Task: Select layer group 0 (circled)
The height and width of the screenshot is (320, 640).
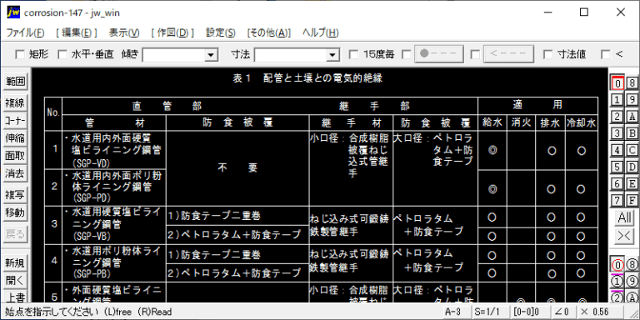Action: pyautogui.click(x=617, y=265)
